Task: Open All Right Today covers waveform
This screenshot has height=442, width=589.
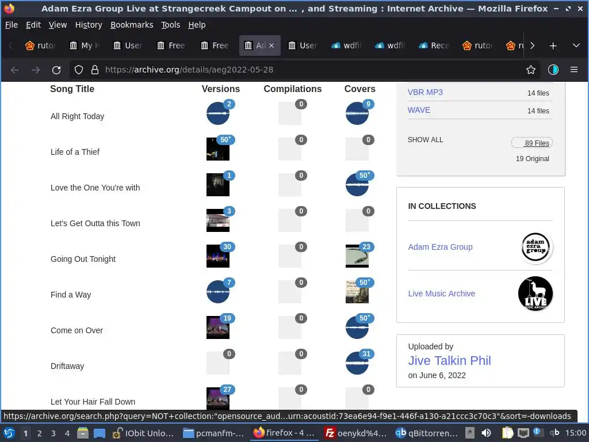Action: pos(357,113)
